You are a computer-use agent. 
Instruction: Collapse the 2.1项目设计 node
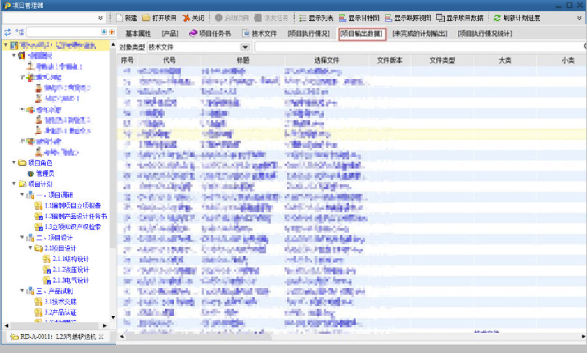point(30,247)
